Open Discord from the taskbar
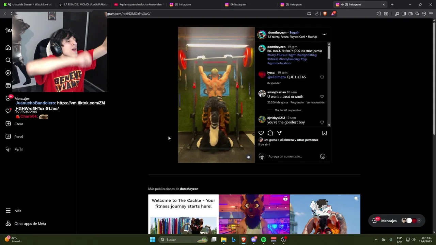This screenshot has width=436, height=245. click(x=253, y=240)
